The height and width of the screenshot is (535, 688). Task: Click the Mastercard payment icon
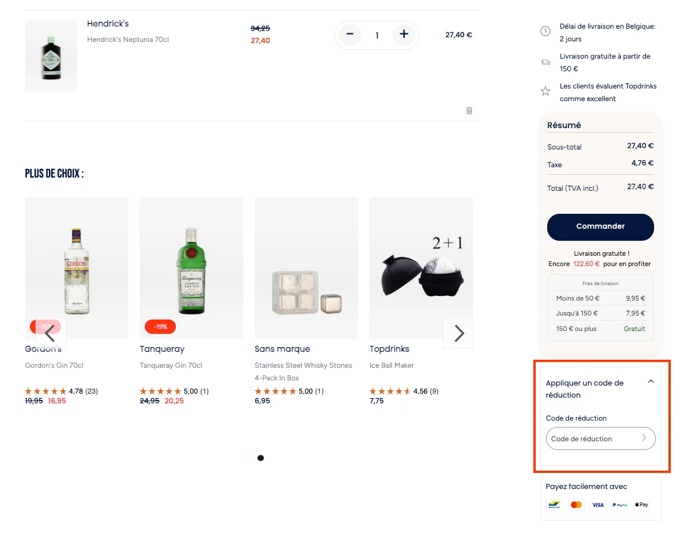(x=576, y=505)
